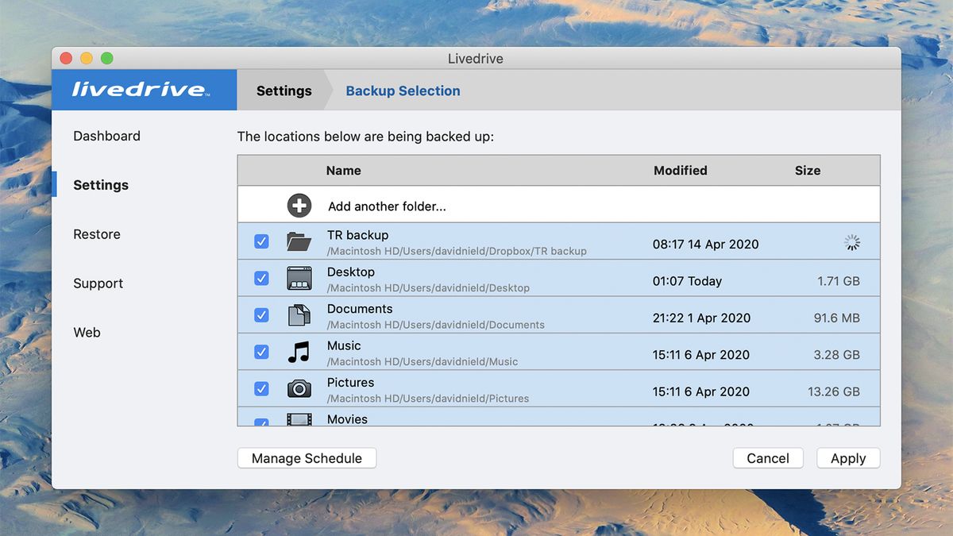953x536 pixels.
Task: Sort entries by the Modified column header
Action: pyautogui.click(x=680, y=170)
